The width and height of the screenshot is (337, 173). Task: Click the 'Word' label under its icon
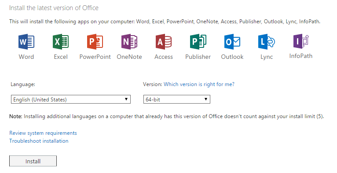click(26, 57)
